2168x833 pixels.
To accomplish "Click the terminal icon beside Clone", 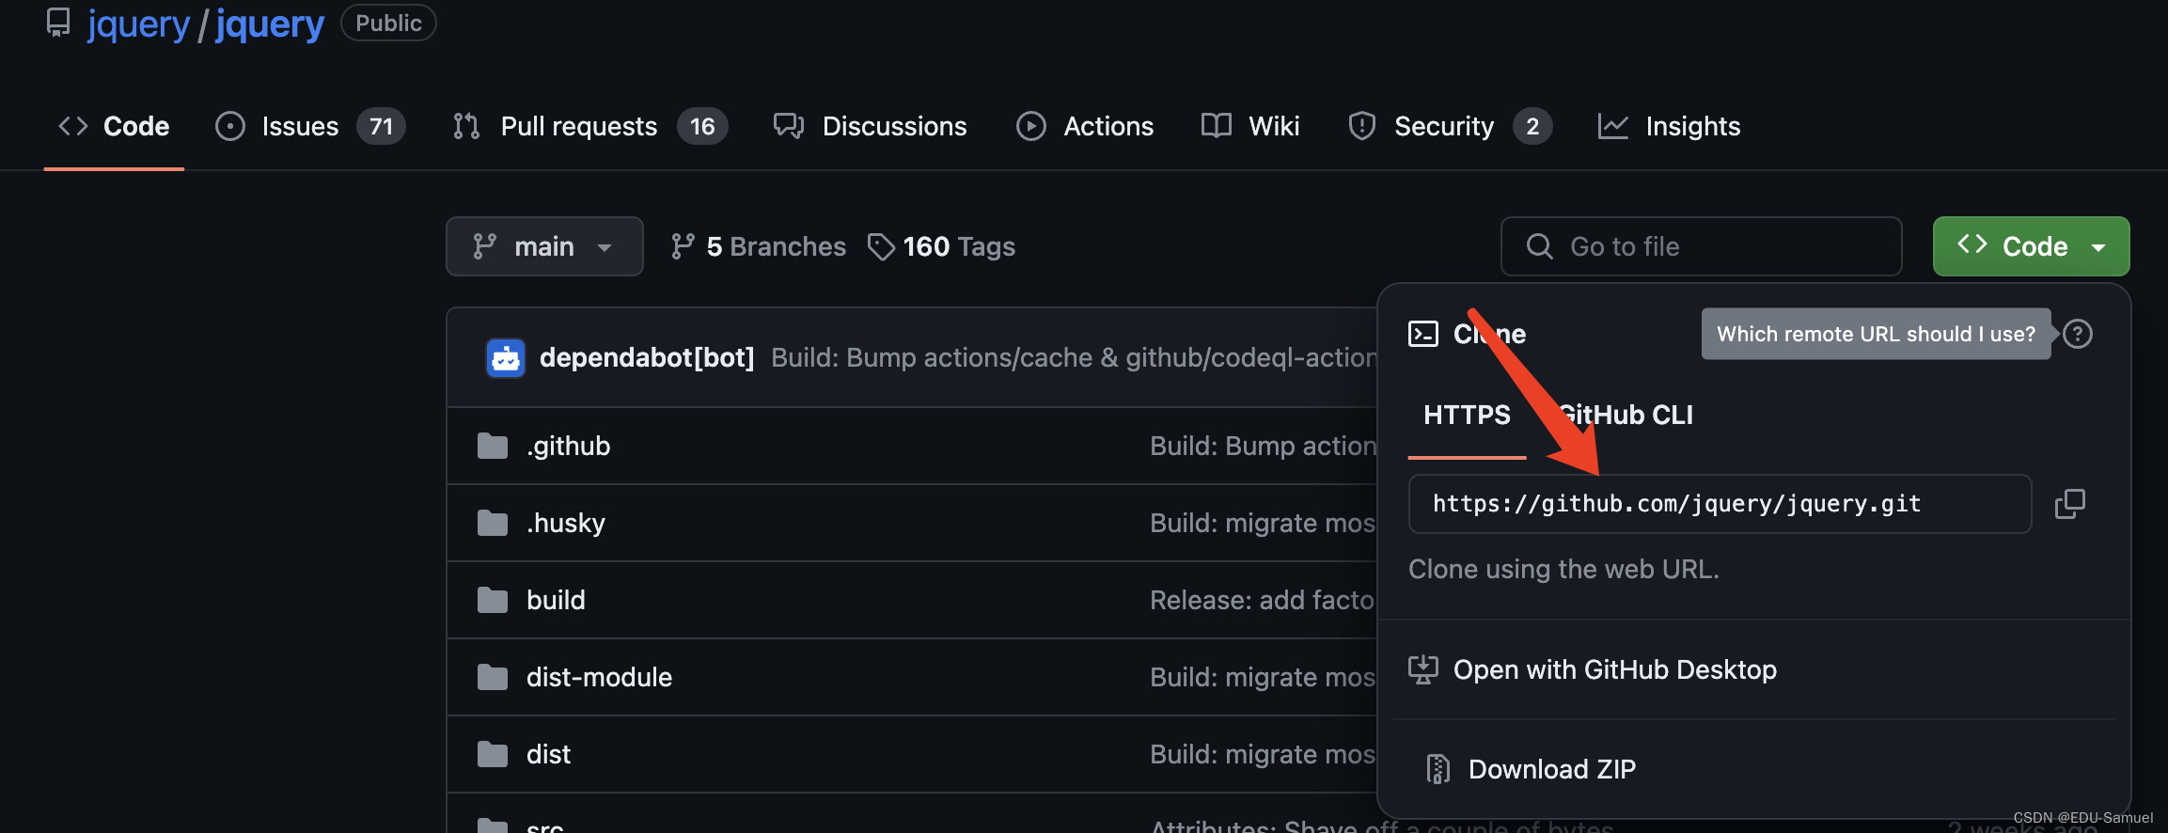I will point(1423,334).
